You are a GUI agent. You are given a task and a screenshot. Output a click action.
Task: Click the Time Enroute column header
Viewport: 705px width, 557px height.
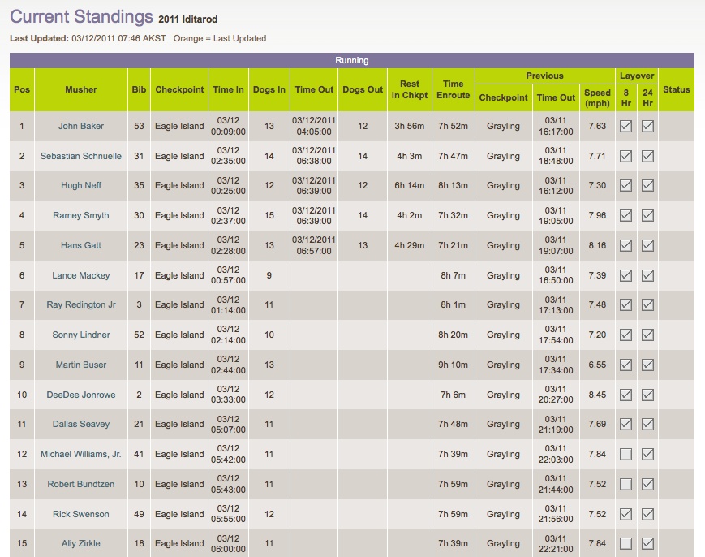pyautogui.click(x=454, y=89)
